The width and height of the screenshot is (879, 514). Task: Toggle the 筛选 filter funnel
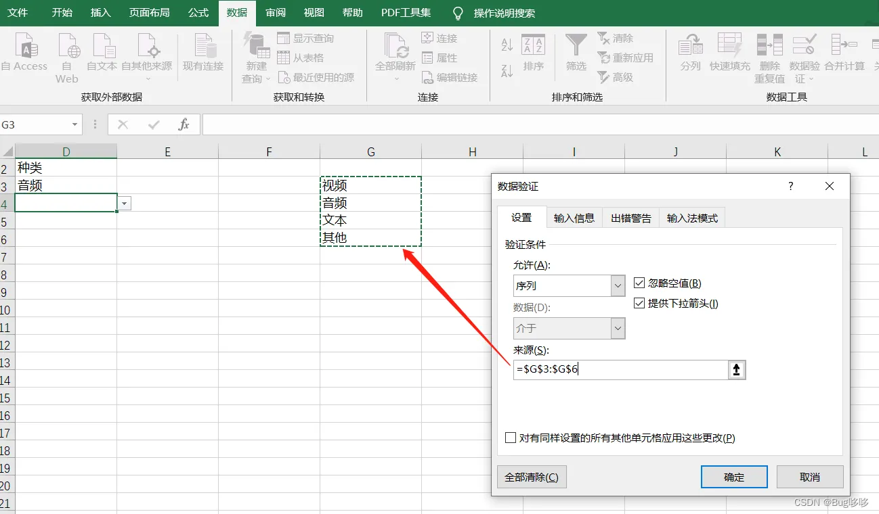(576, 53)
